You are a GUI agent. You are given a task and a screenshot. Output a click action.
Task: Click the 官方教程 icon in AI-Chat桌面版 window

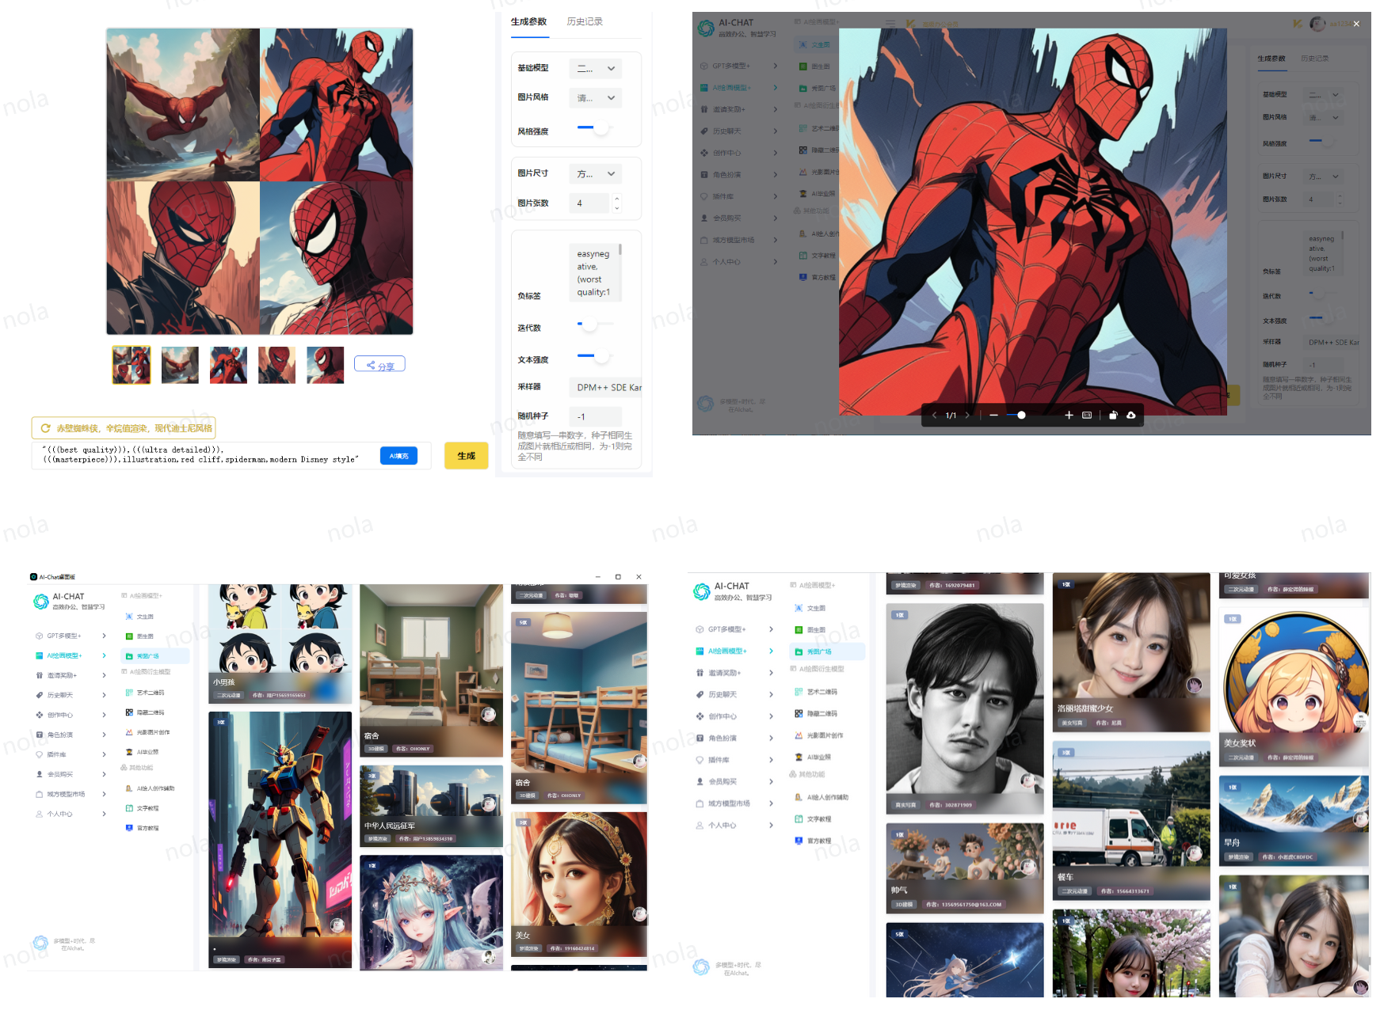pyautogui.click(x=129, y=828)
